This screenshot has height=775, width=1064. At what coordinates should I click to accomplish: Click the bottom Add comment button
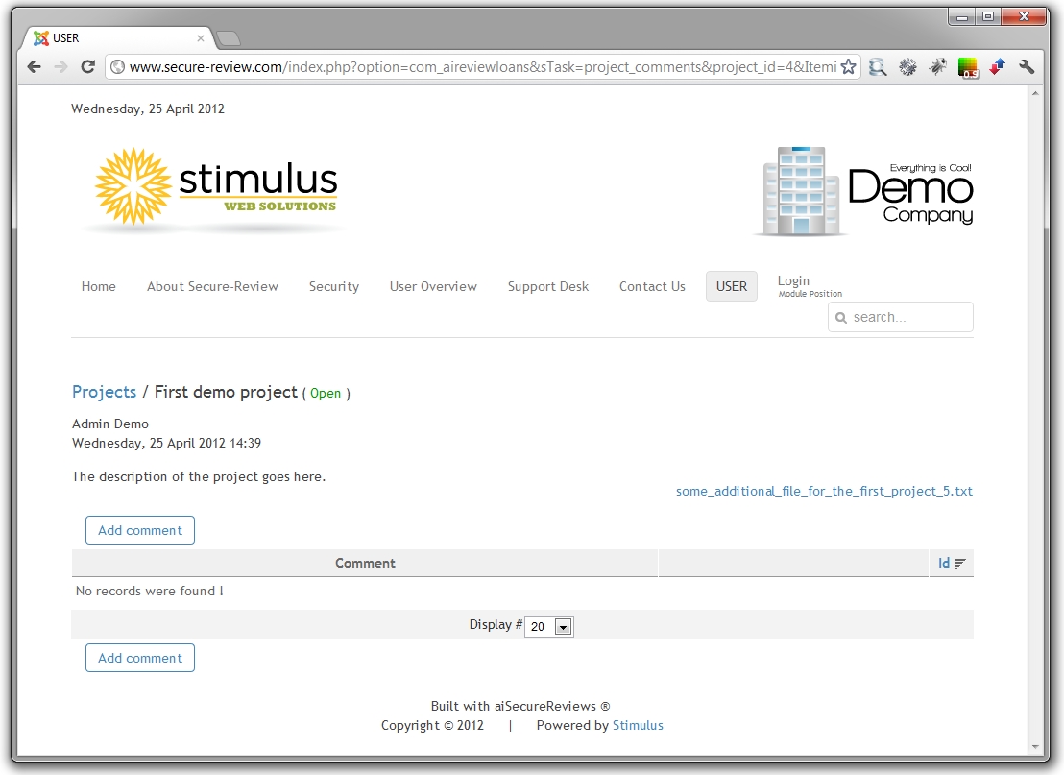point(140,658)
